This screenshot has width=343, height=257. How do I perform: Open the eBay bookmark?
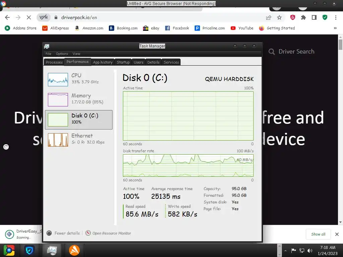click(x=151, y=28)
